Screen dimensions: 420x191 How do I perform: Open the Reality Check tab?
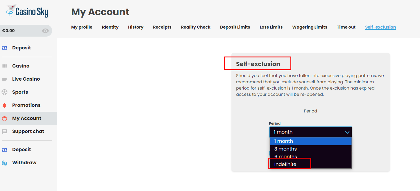(x=195, y=27)
